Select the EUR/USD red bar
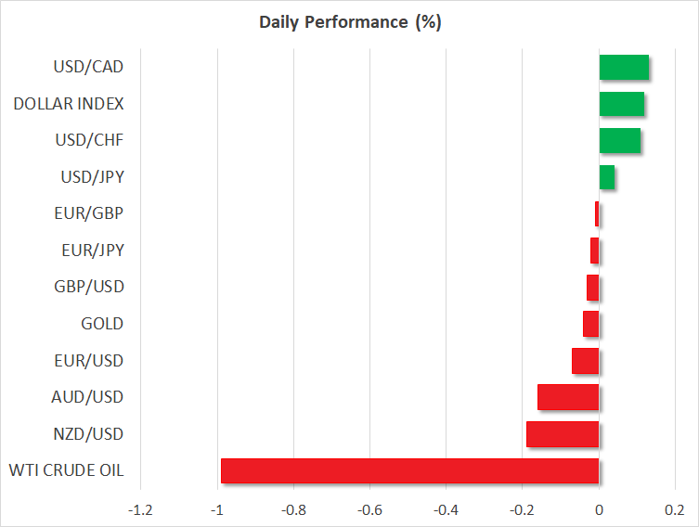The image size is (699, 527). (585, 361)
